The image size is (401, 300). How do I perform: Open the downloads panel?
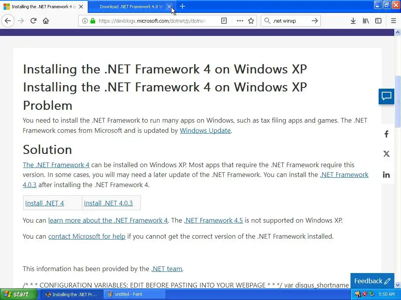(353, 21)
